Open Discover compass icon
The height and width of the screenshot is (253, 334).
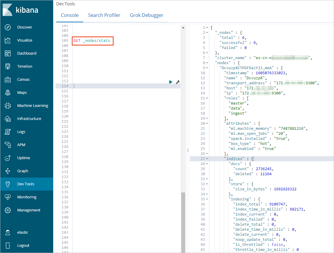(8, 27)
